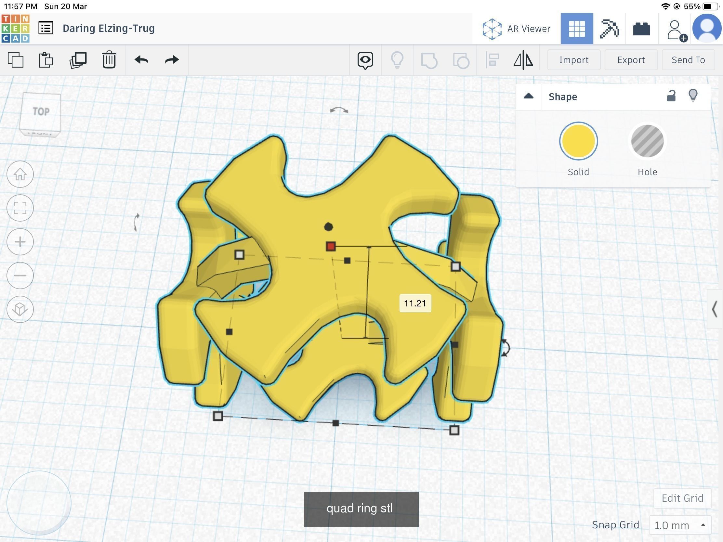This screenshot has height=542, width=723.
Task: Zoom in with plus button
Action: [x=20, y=242]
